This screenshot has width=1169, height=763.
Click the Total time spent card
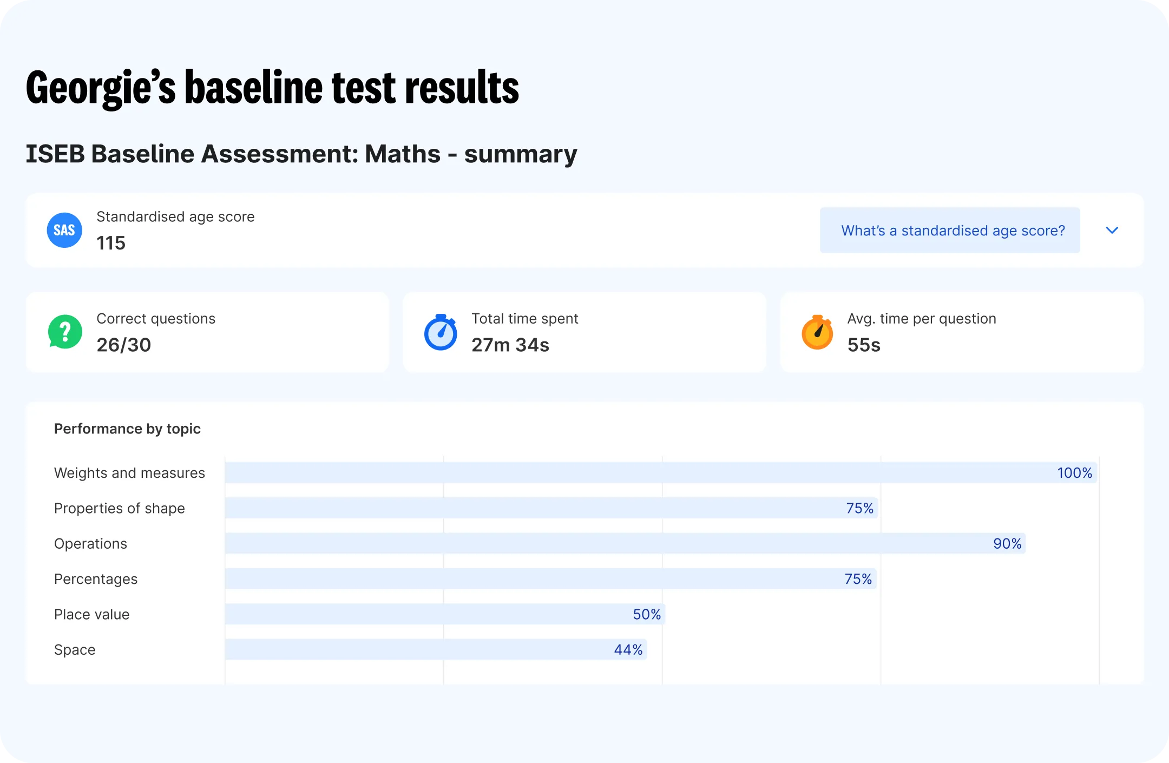tap(584, 332)
